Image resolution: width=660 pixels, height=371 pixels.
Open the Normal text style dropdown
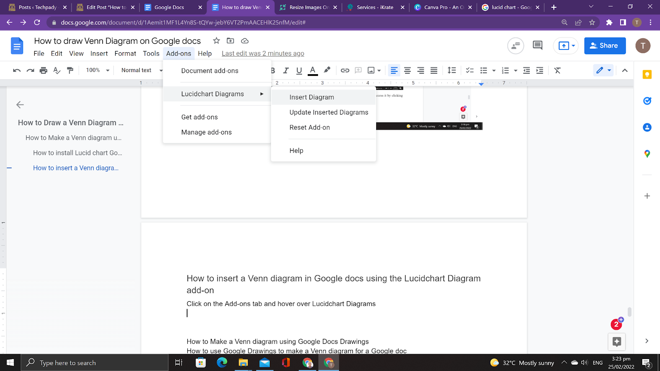click(x=142, y=70)
